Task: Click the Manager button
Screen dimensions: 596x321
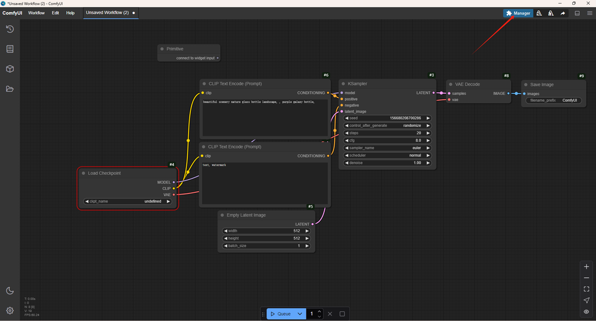Action: click(x=518, y=13)
